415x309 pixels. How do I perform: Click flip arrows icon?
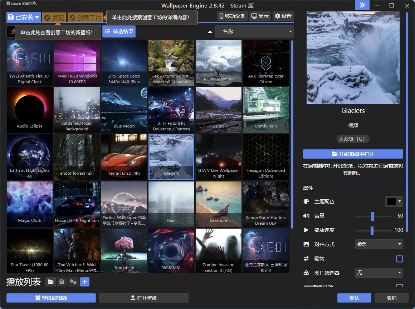point(306,259)
